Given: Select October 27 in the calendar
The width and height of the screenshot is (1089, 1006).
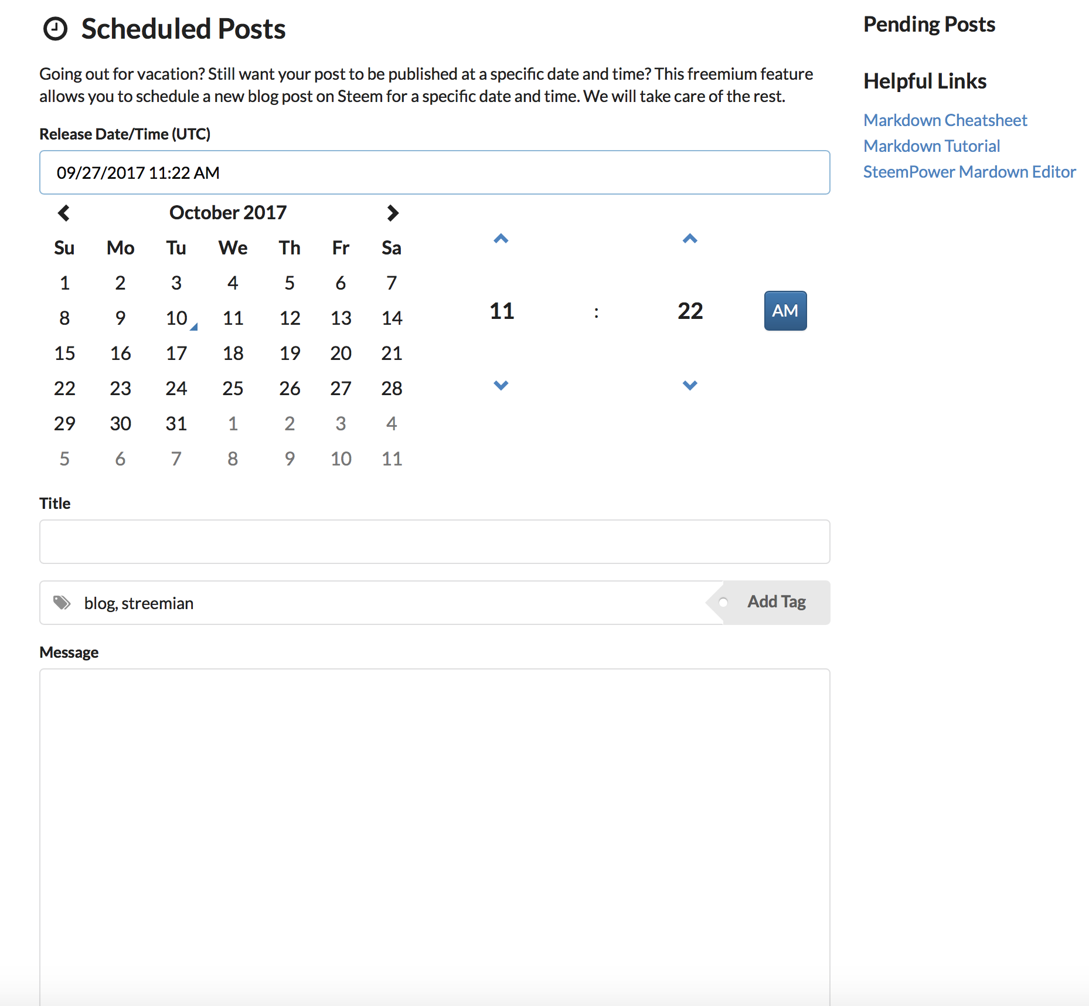Looking at the screenshot, I should pyautogui.click(x=341, y=388).
